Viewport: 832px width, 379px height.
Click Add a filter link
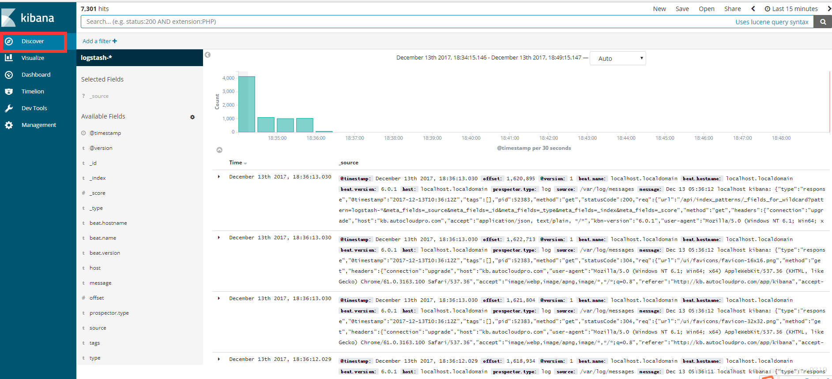pos(97,41)
